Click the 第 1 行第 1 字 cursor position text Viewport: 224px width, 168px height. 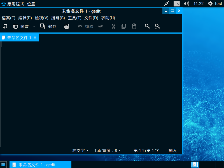pos(146,151)
